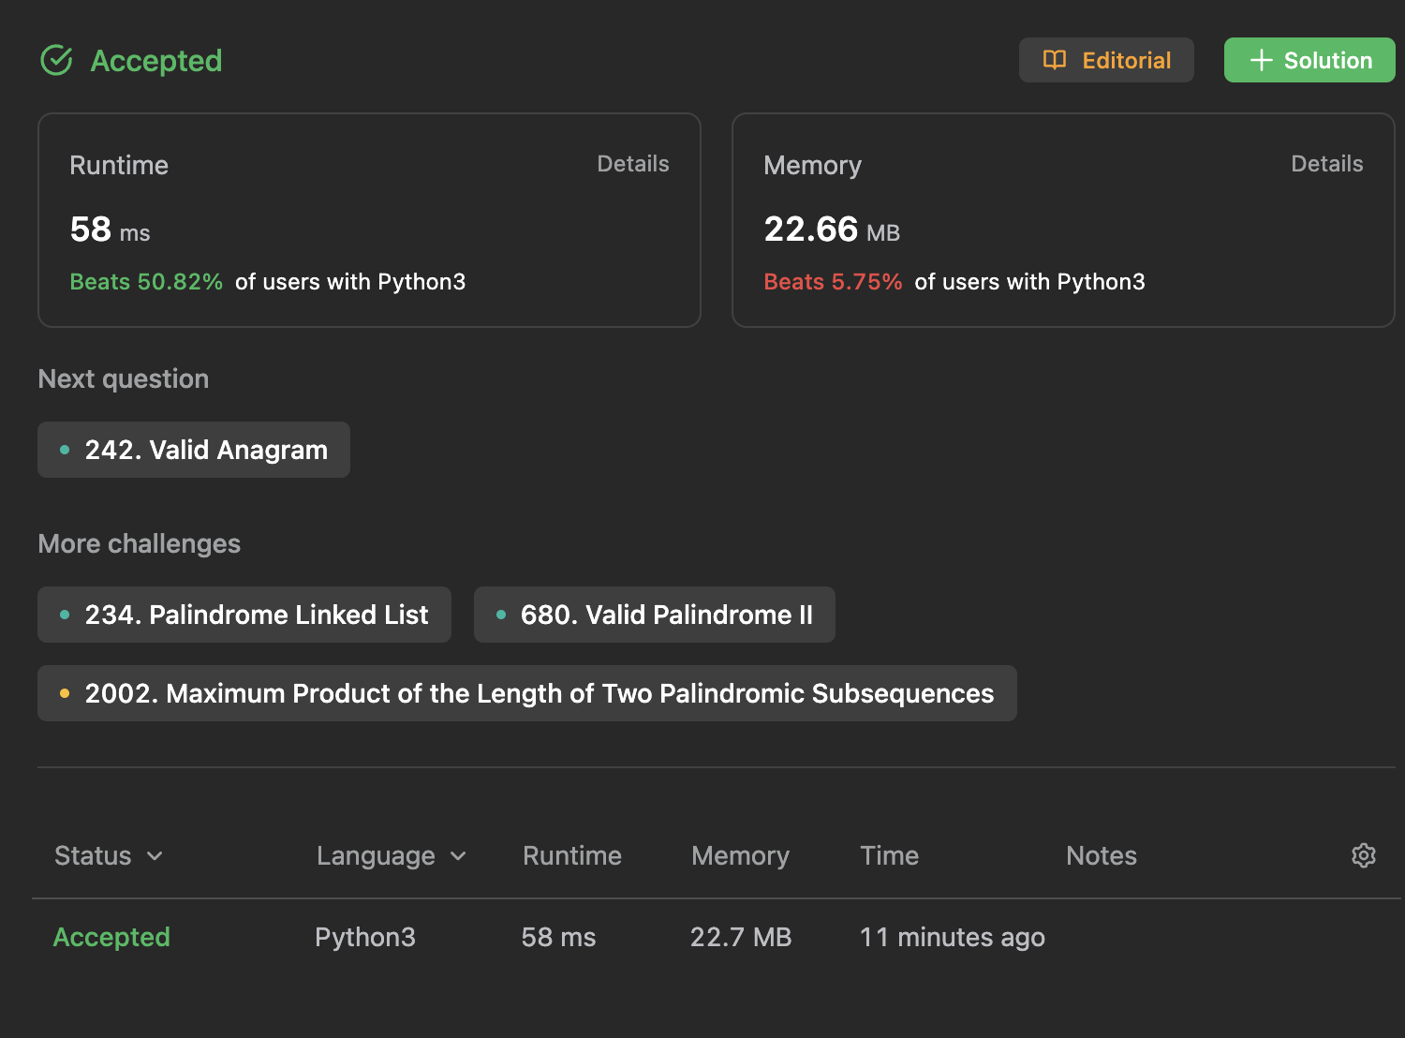Click the 11 minutes ago cell

953,937
